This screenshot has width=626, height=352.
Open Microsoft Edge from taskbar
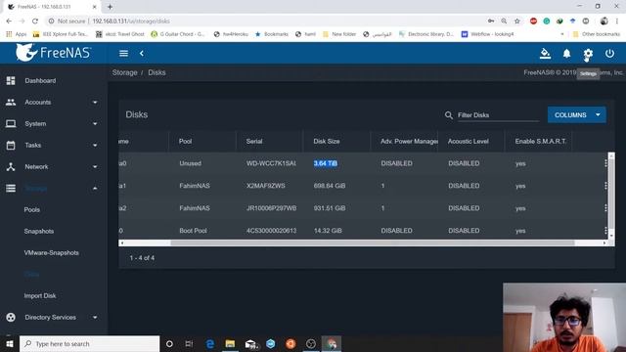[210, 343]
